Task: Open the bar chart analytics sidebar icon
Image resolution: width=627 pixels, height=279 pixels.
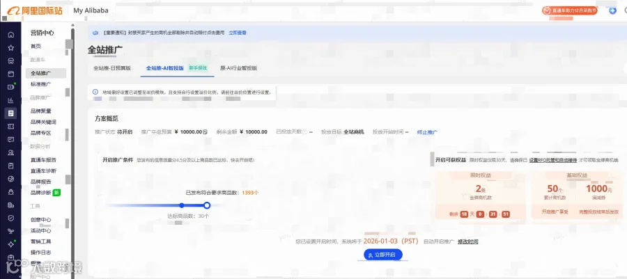Action: tap(10, 100)
